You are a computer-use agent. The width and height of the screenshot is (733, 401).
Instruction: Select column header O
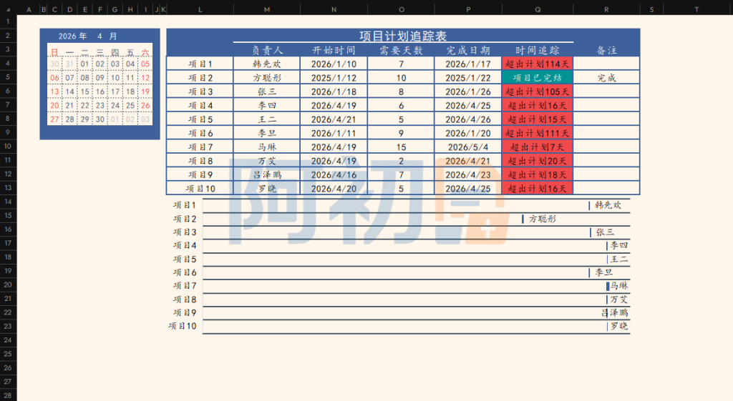[x=401, y=9]
